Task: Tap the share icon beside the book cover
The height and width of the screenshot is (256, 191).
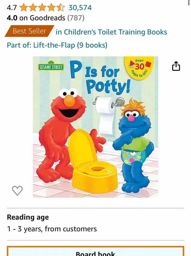Action: 176,66
